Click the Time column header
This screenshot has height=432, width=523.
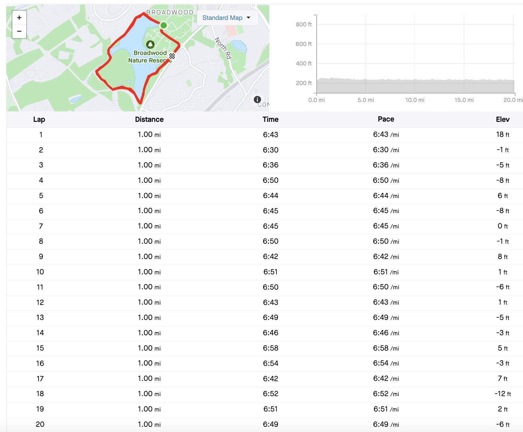click(x=270, y=119)
